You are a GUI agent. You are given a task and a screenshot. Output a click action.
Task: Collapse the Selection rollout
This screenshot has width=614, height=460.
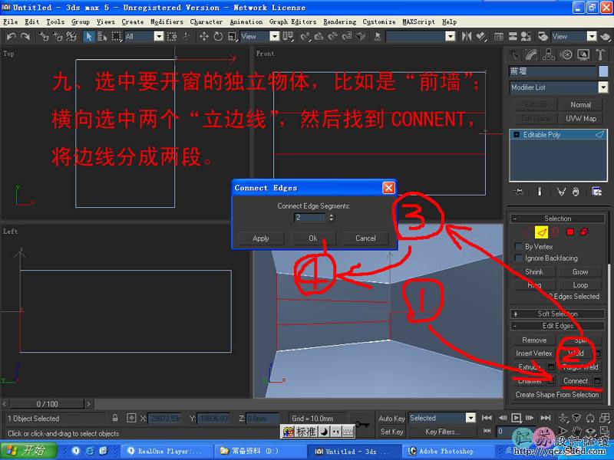(x=558, y=219)
